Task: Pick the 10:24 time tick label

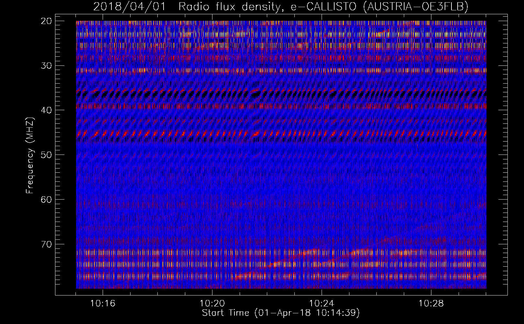Action: (x=322, y=304)
